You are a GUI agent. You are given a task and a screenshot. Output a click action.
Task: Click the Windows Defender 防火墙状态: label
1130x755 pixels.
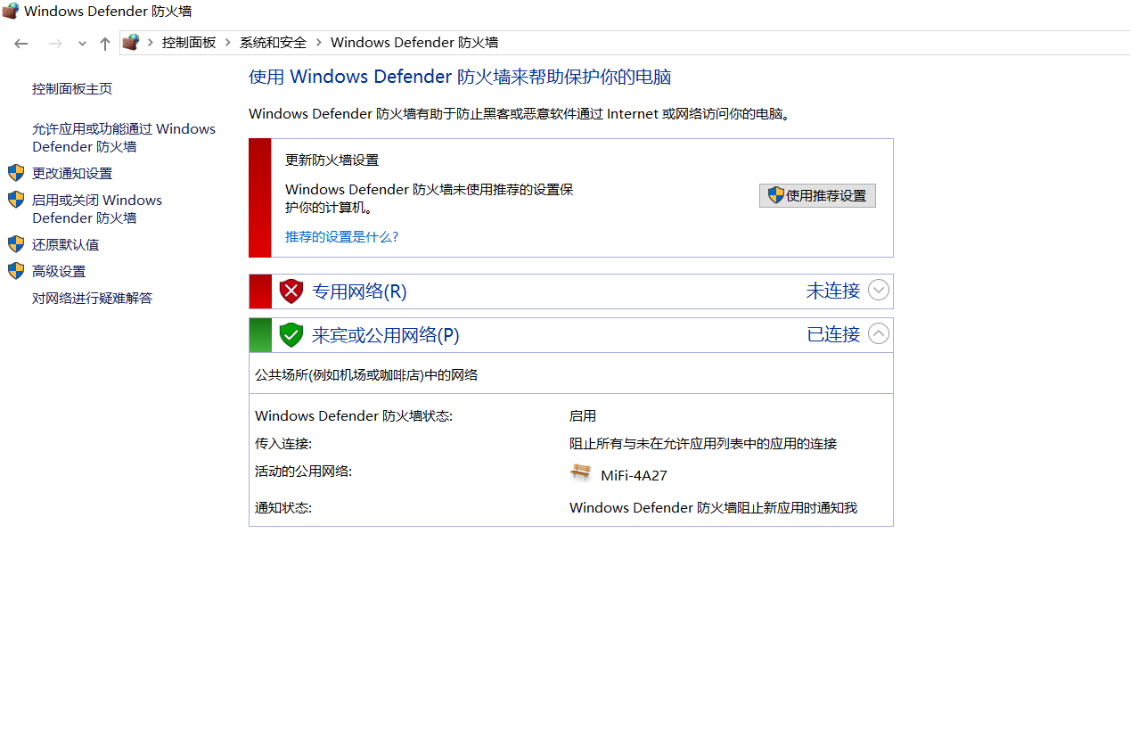[354, 416]
